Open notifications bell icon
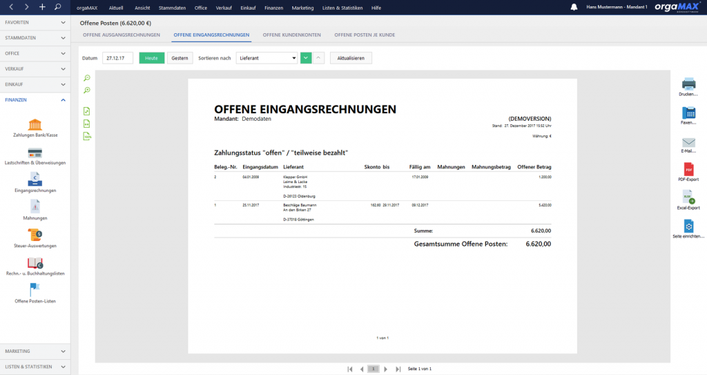The image size is (707, 375). click(574, 7)
